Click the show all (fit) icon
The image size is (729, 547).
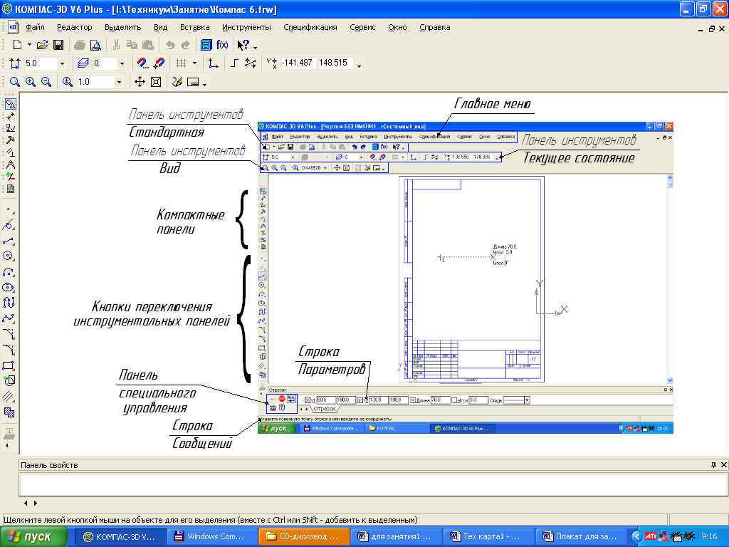156,82
